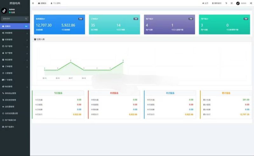Click the 3 count in green users card
This screenshot has height=156, width=254.
tap(202, 25)
